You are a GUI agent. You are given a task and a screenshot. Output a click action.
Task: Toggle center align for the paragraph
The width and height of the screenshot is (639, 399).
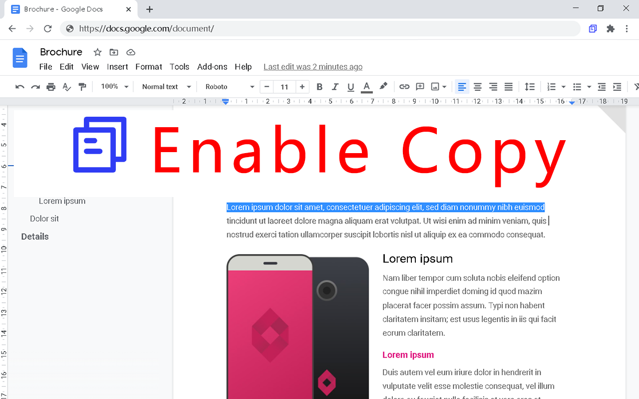(478, 87)
